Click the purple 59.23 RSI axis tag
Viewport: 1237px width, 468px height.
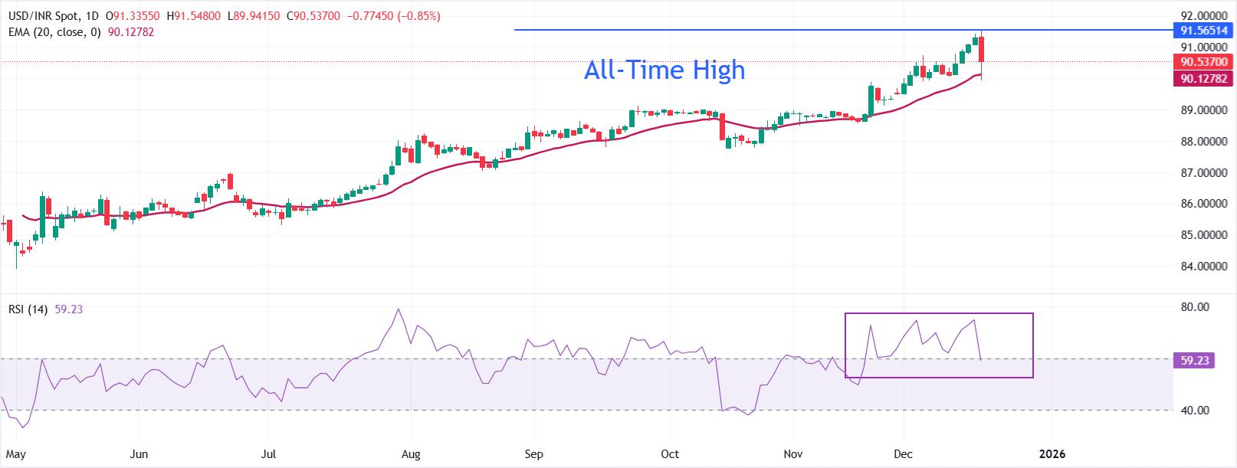point(1193,359)
